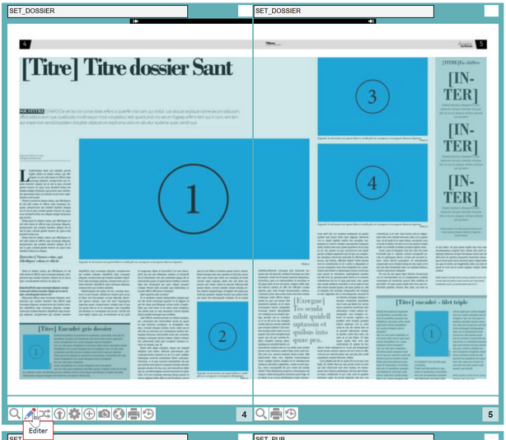Click the shuffle arrows icon under page 4
The height and width of the screenshot is (440, 506).
point(45,414)
